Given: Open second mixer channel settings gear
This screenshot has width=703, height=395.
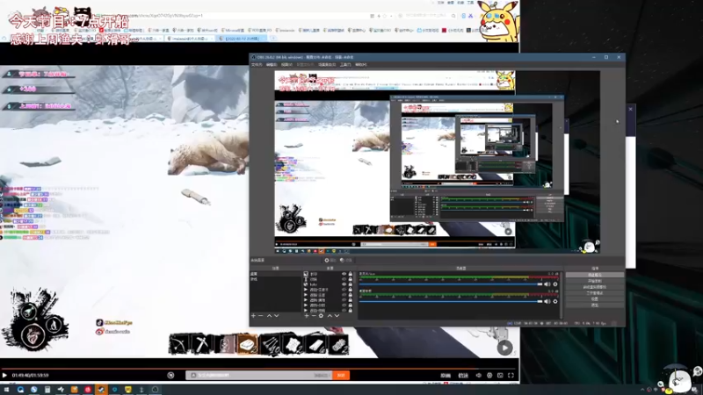Looking at the screenshot, I should point(555,301).
